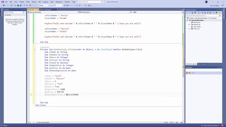Switch to Form1.vb [Design] tab
This screenshot has height=127, width=226.
[46, 10]
